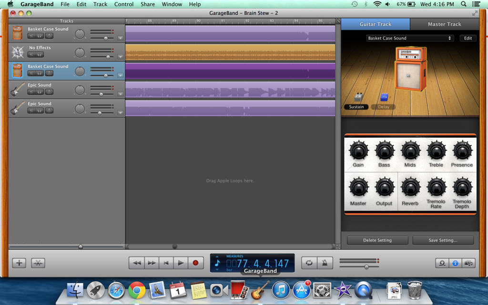Jump to the beginning of the song
Screen dimensions: 488x305
point(166,263)
